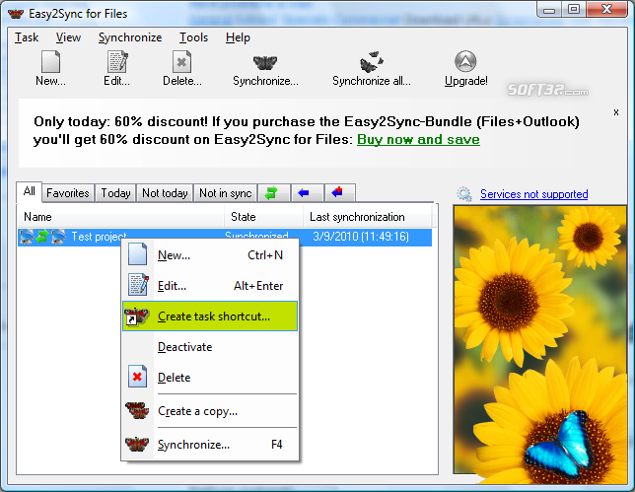The width and height of the screenshot is (635, 492).
Task: Switch to the Favorites tab
Action: tap(68, 192)
